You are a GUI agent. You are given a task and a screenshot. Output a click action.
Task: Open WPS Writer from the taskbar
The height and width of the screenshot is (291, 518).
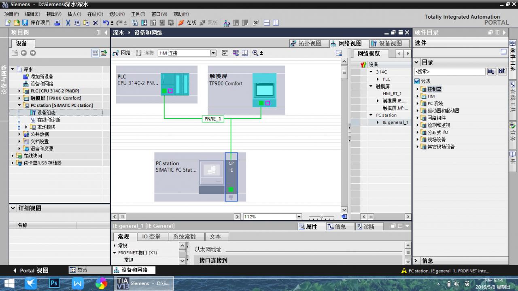[x=78, y=283]
